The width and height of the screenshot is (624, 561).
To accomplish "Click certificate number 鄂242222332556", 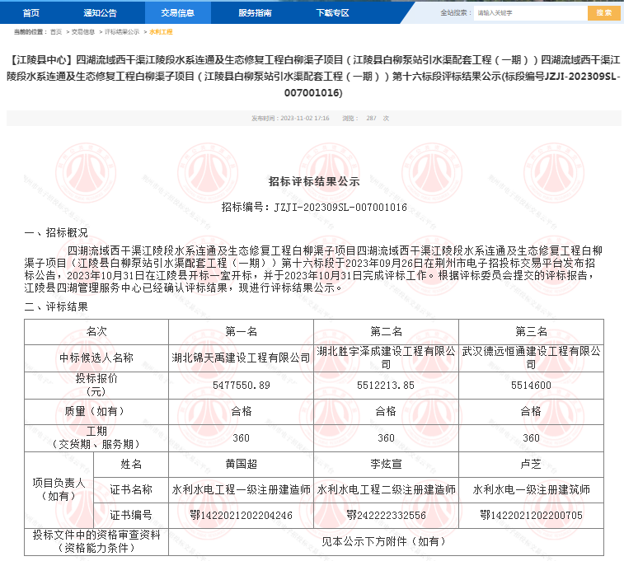I will click(386, 515).
